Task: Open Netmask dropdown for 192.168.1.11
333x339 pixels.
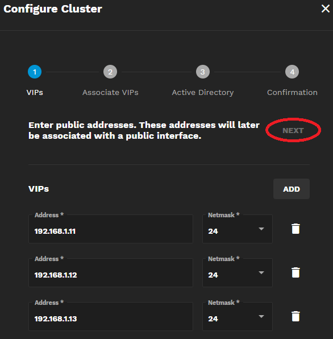Action: click(x=238, y=229)
